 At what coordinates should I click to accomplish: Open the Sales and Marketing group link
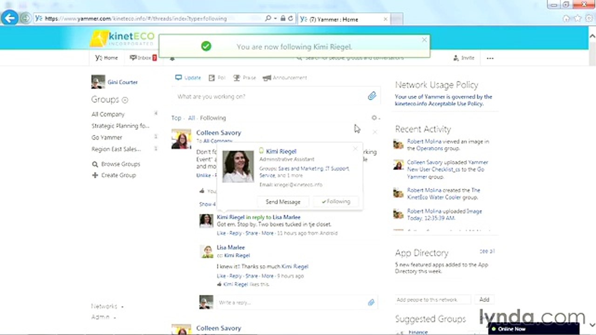click(300, 168)
